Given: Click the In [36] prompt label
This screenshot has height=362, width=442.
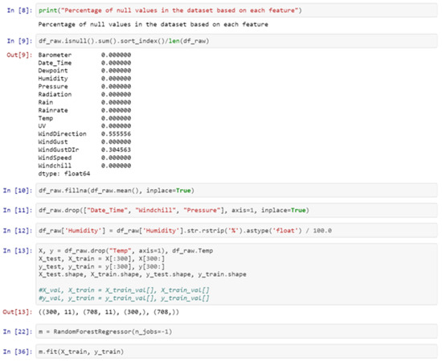Looking at the screenshot, I should (x=18, y=352).
